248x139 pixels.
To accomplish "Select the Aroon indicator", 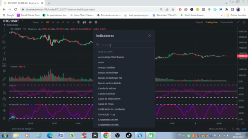I will click(101, 63).
